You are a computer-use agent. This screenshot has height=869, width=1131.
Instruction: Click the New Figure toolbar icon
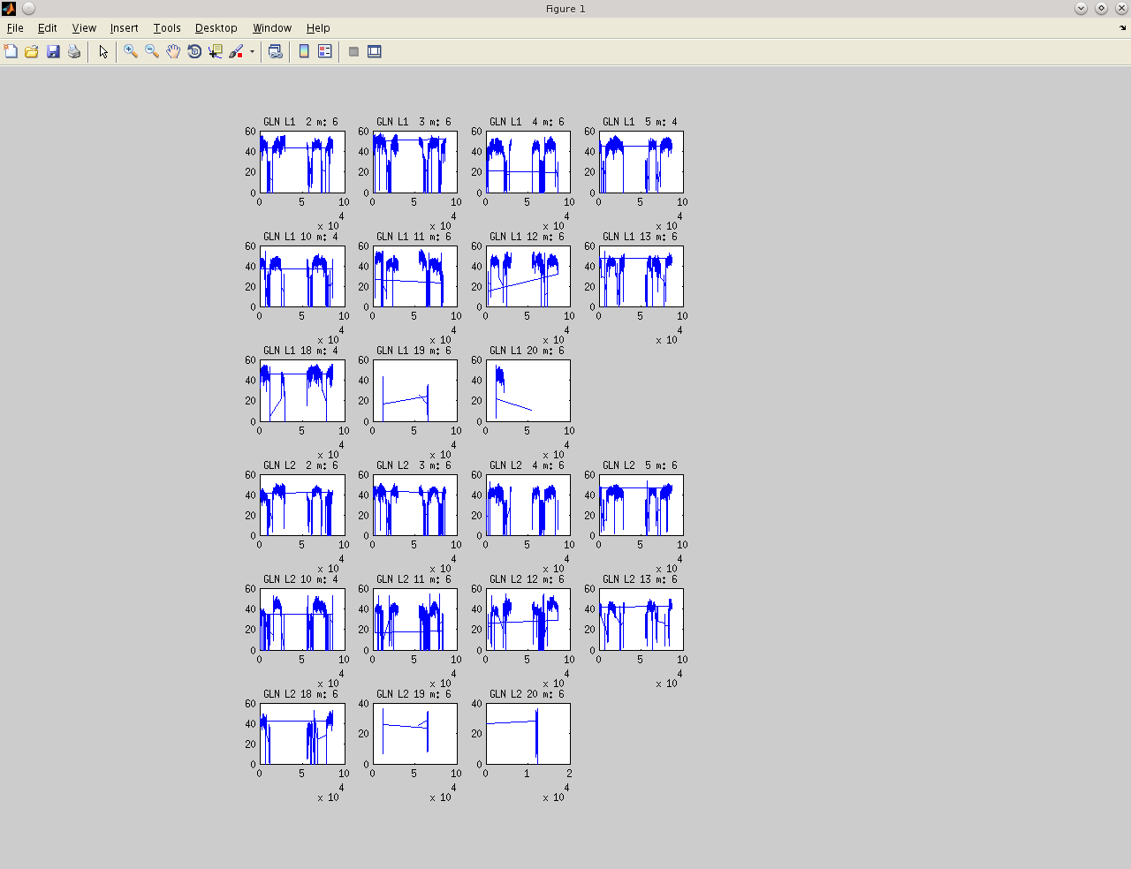(11, 51)
